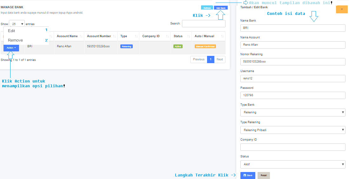Reset the bank form fields
This screenshot has height=179, width=349.
(x=264, y=175)
